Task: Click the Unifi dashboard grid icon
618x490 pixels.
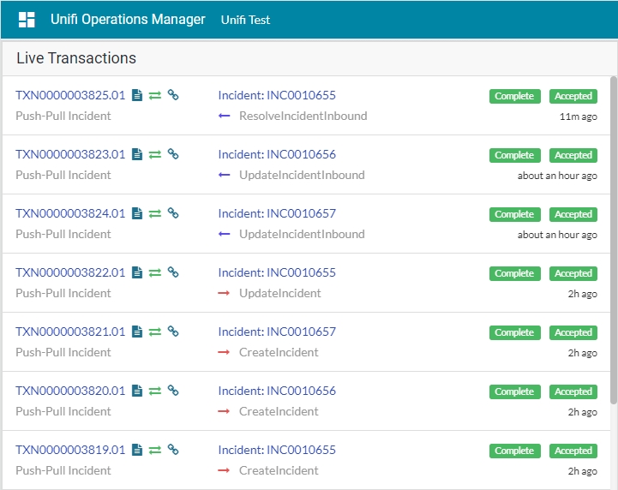Action: click(27, 20)
